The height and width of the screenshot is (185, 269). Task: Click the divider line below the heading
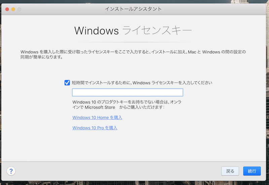[133, 42]
